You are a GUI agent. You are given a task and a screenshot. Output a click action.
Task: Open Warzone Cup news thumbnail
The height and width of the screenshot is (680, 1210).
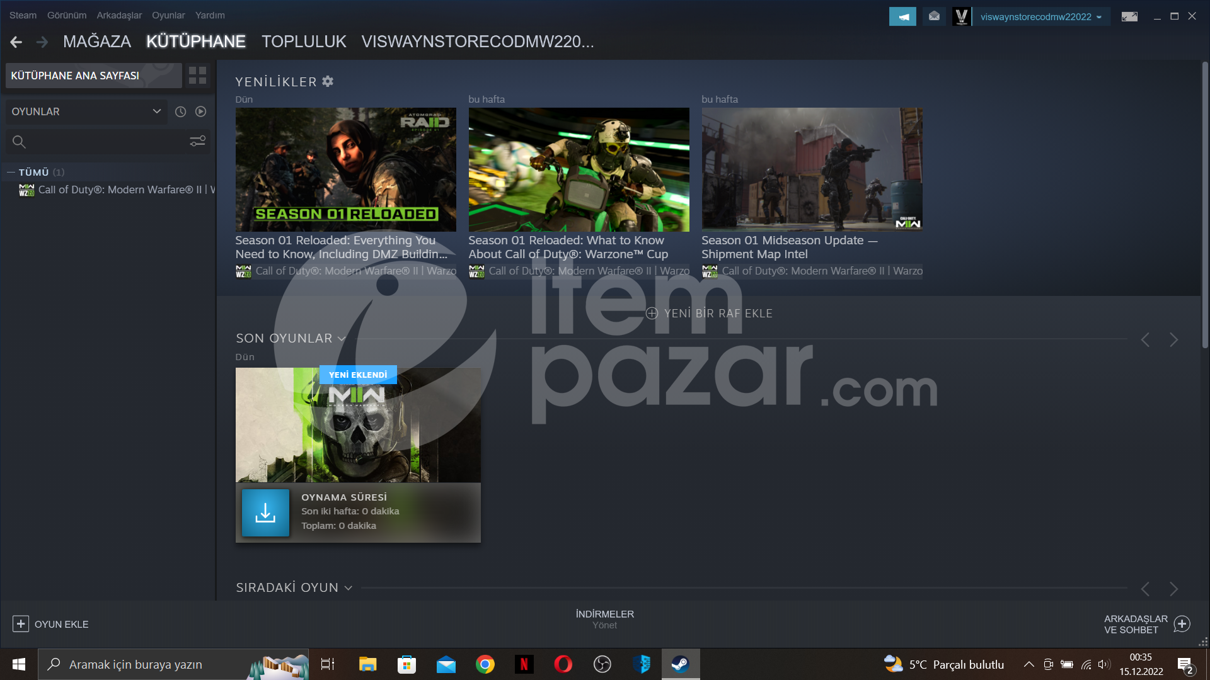click(579, 169)
